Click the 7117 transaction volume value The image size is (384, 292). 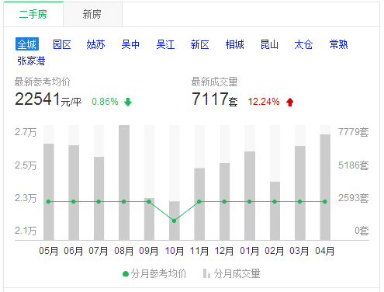210,99
